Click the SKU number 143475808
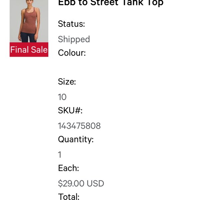 click(79, 126)
